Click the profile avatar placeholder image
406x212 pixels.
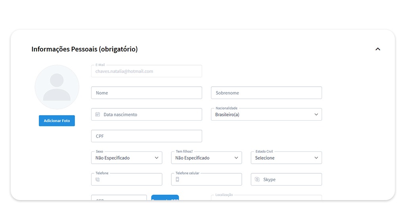pos(57,87)
